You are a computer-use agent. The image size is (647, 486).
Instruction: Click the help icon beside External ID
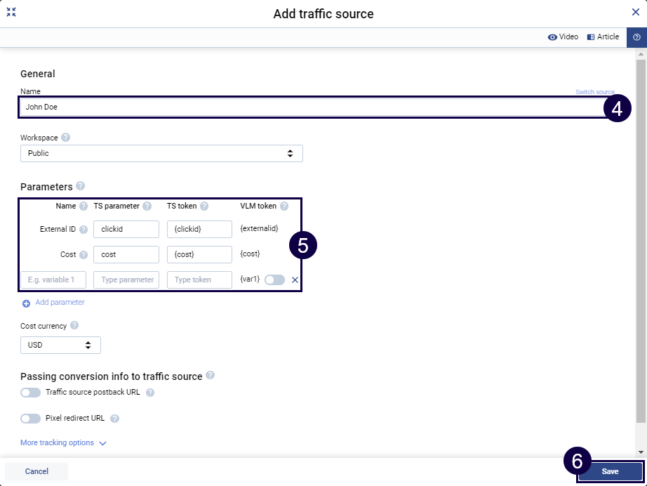pyautogui.click(x=84, y=229)
